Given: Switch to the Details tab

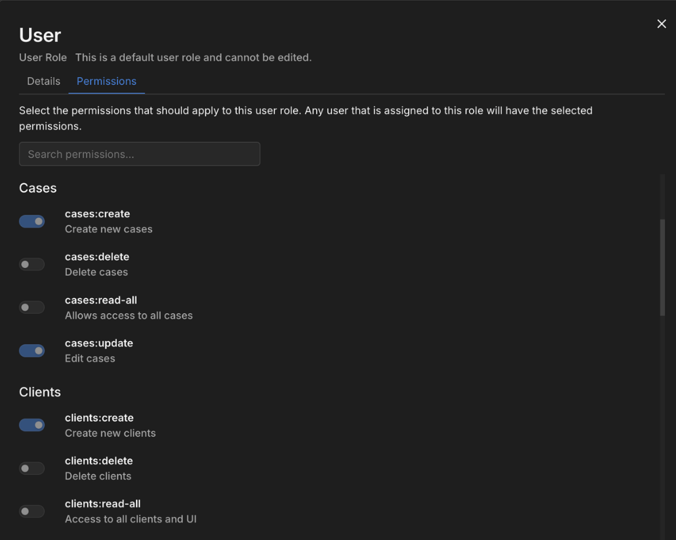Looking at the screenshot, I should point(43,80).
